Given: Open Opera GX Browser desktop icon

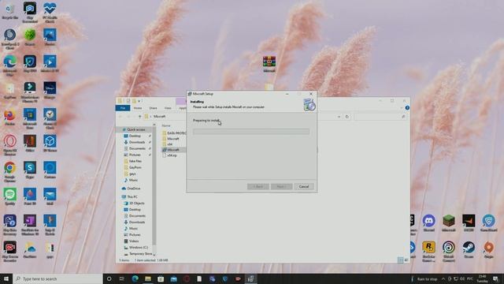Looking at the screenshot, I should [x=9, y=145].
